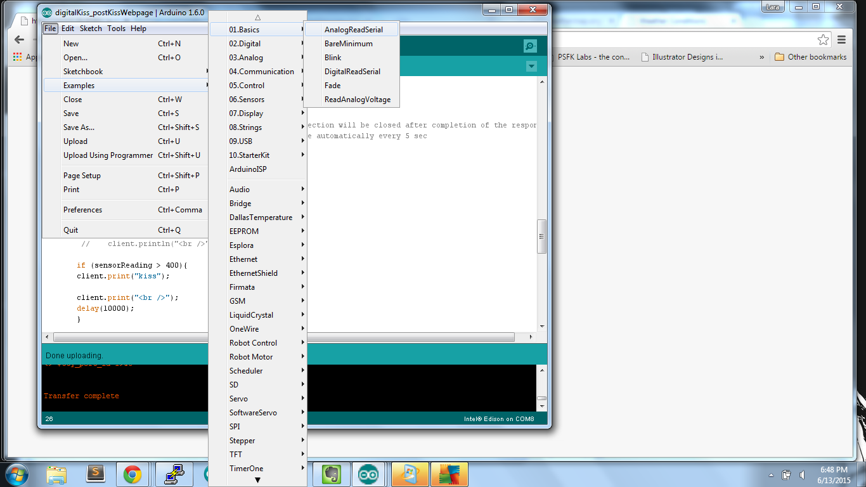Open the Fade example sketch

tap(352, 86)
